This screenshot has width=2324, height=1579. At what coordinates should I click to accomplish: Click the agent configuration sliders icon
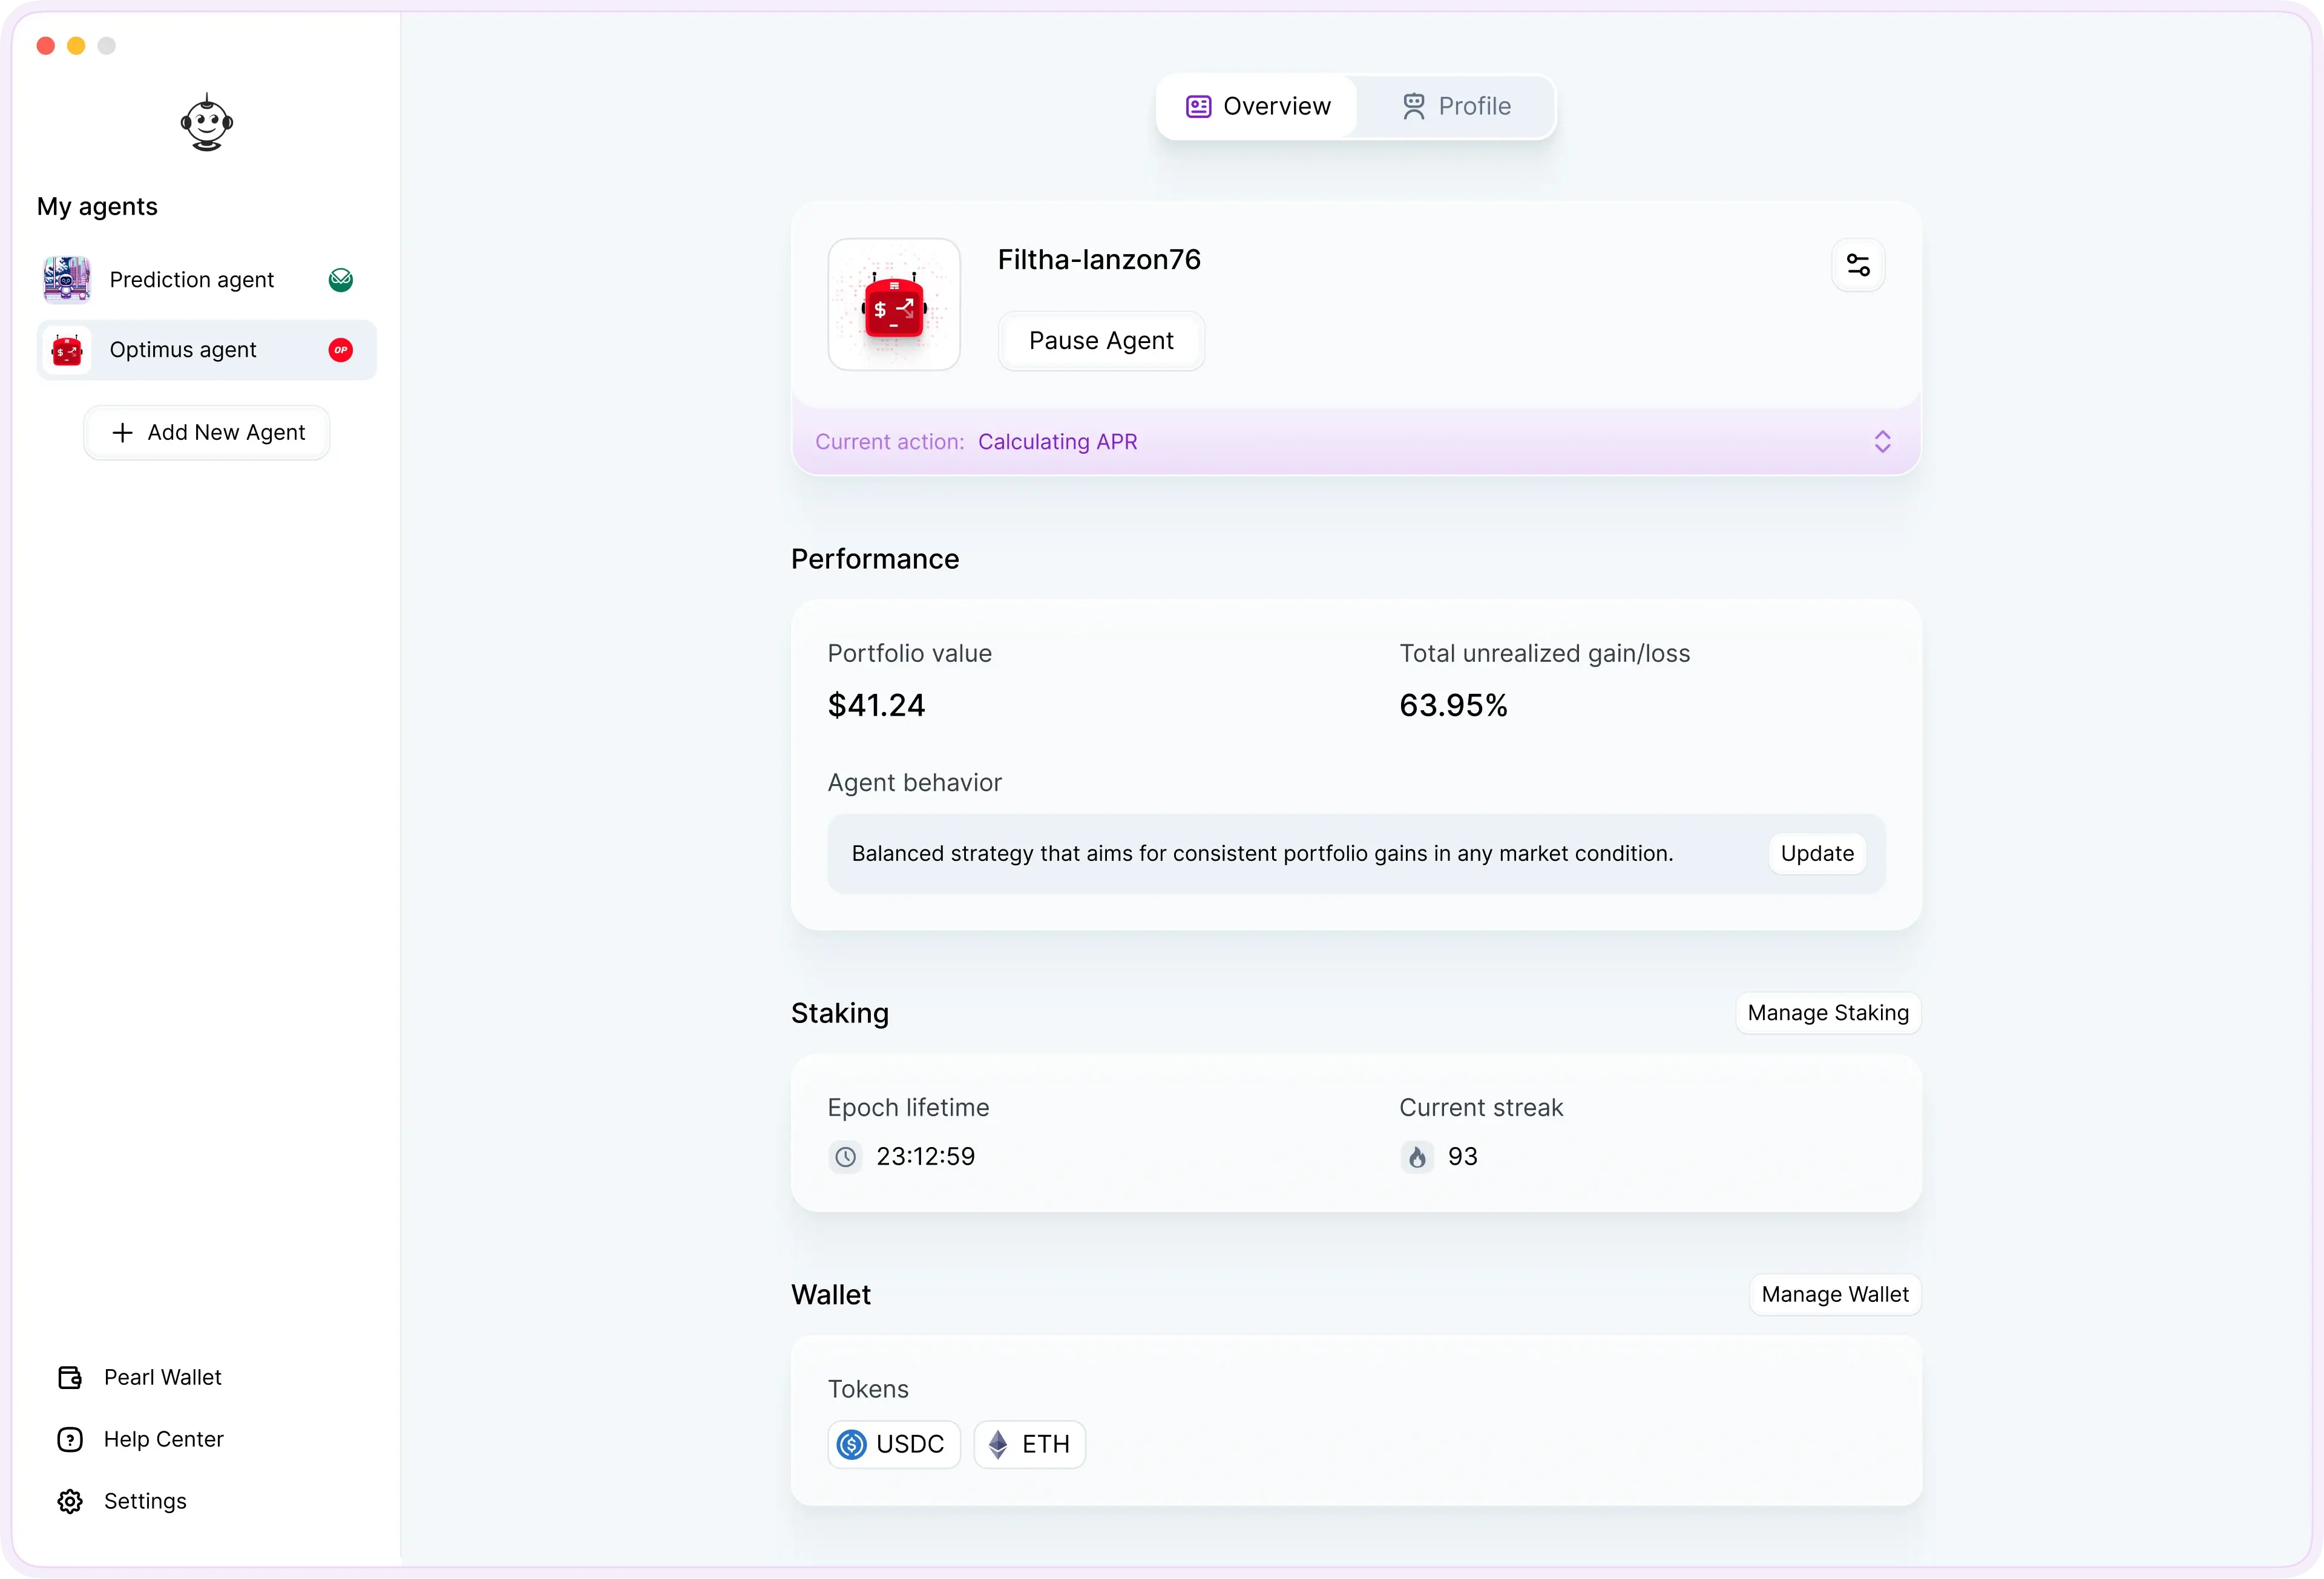pos(1858,264)
